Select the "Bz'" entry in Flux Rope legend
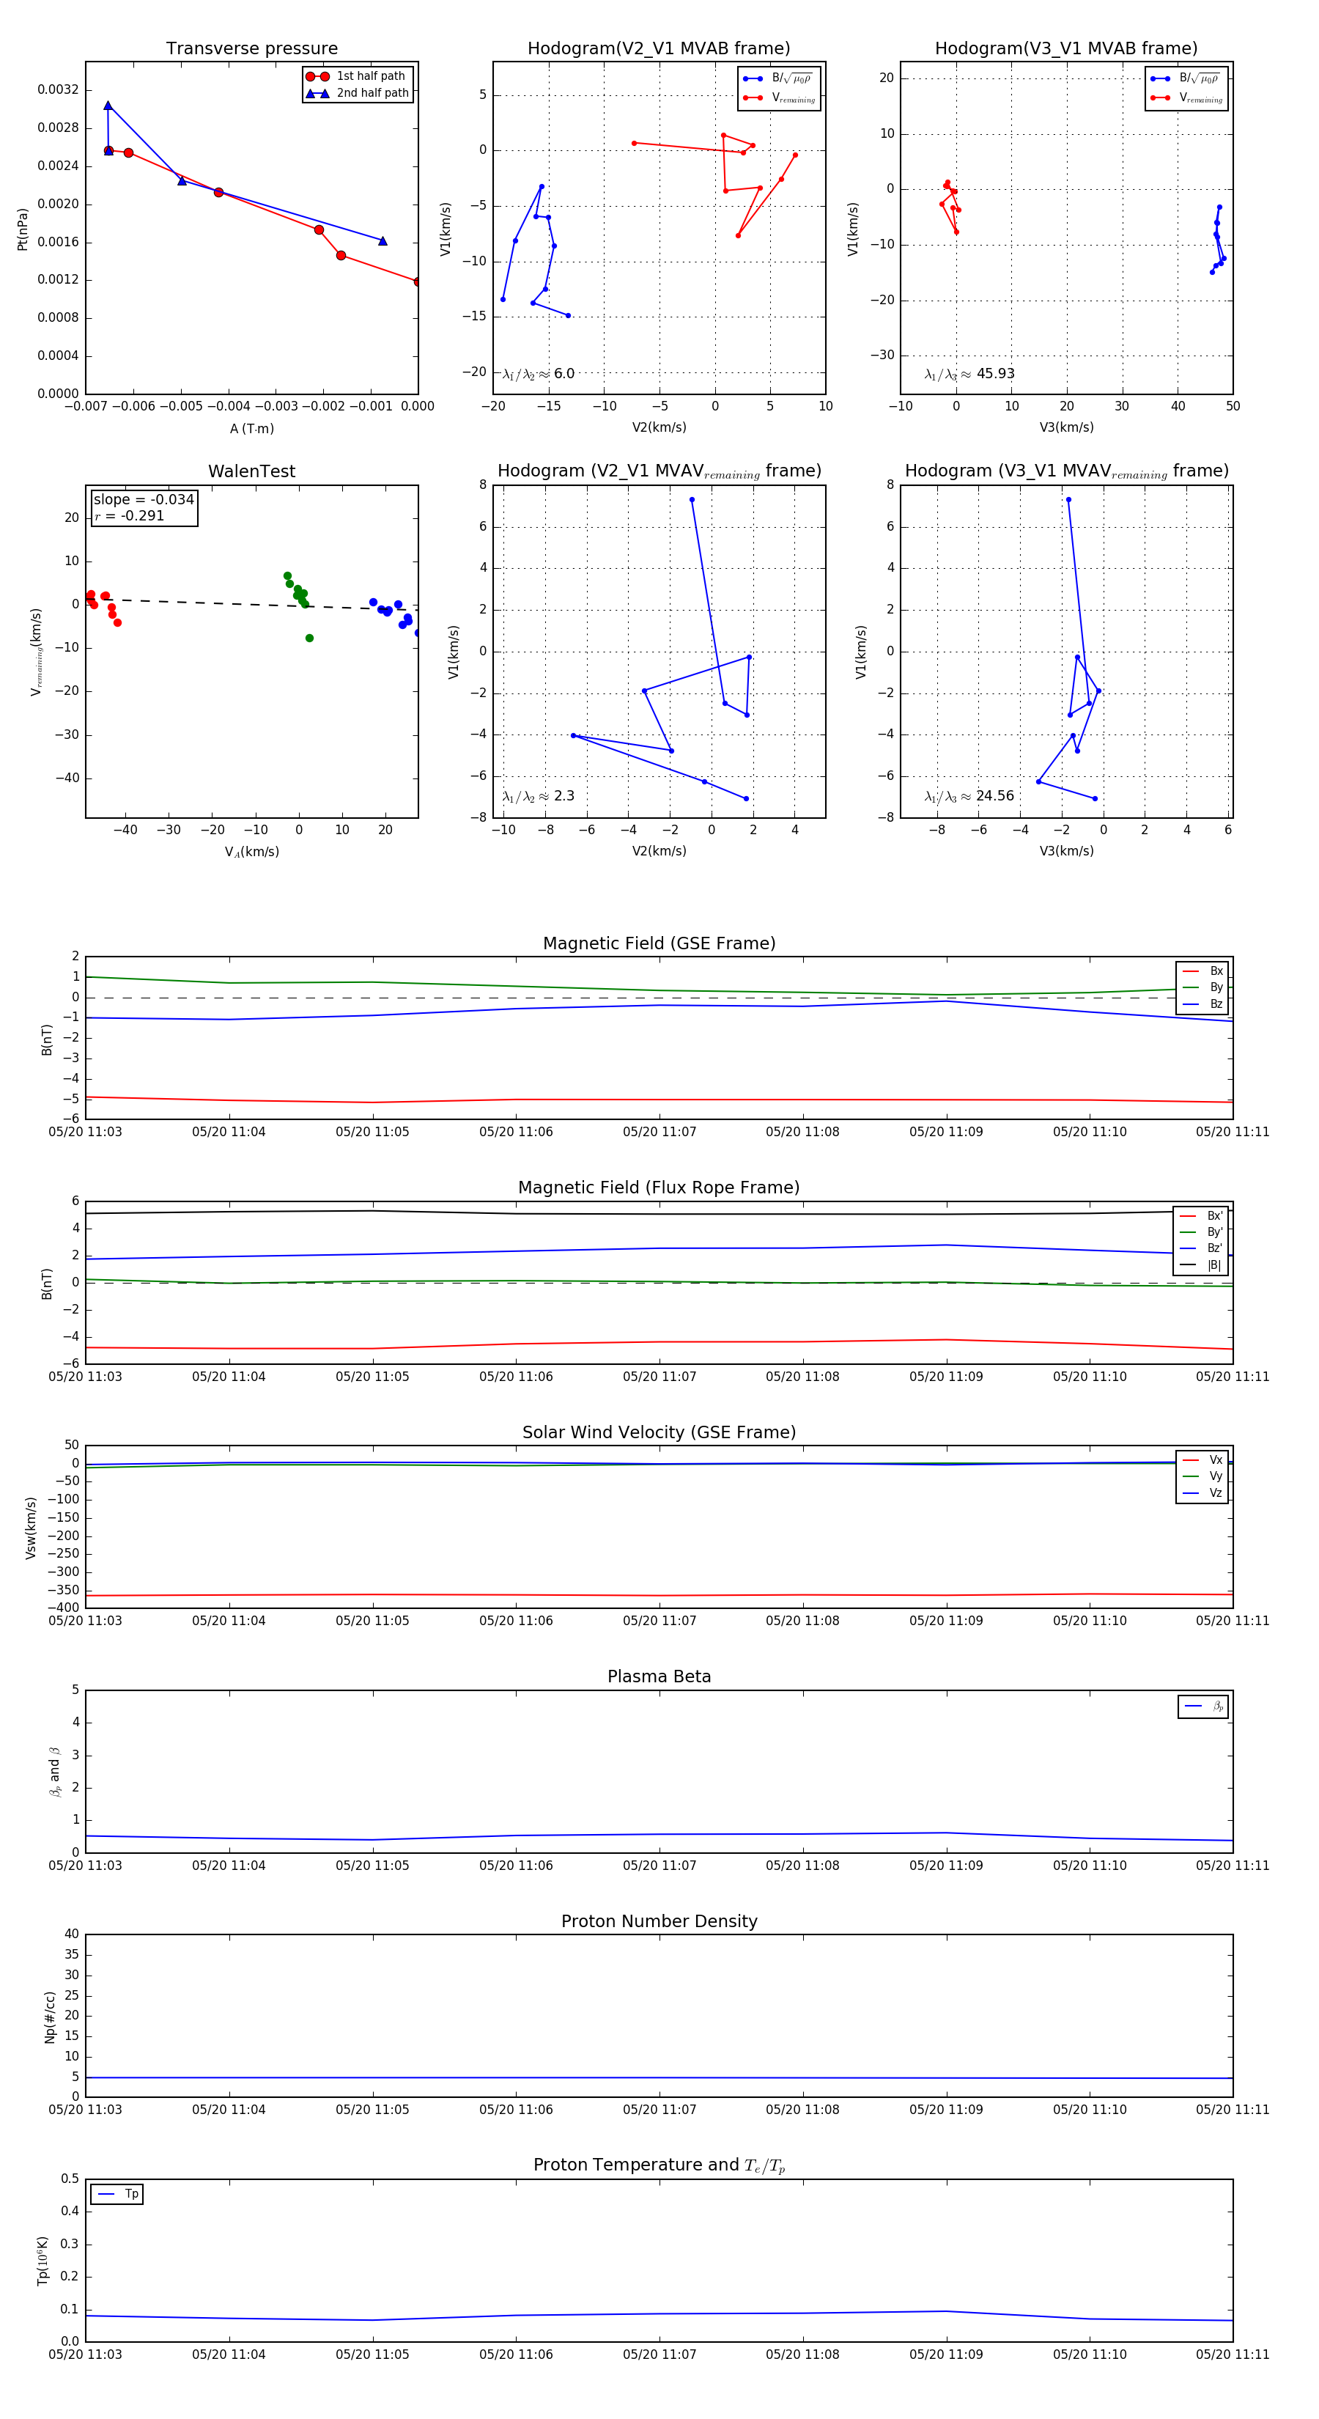The image size is (1319, 2419). point(1201,1248)
